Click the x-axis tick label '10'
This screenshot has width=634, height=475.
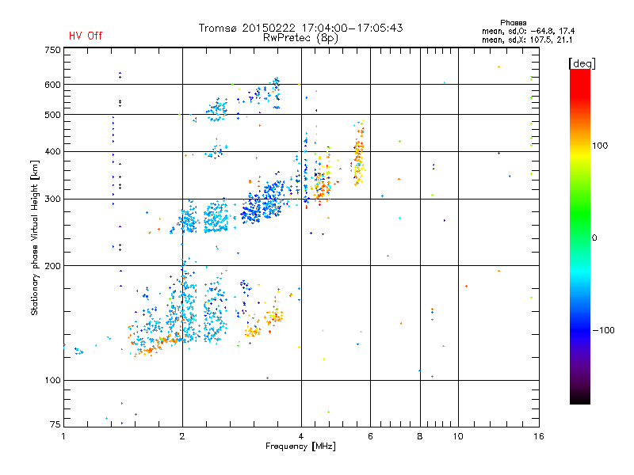458,436
